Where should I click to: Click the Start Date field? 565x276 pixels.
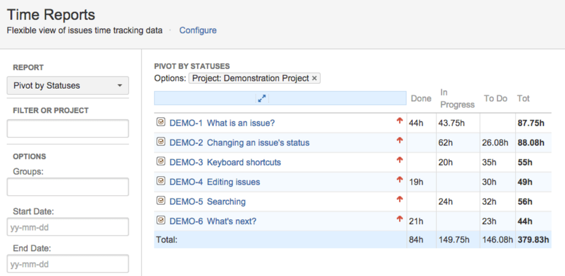[x=68, y=227]
